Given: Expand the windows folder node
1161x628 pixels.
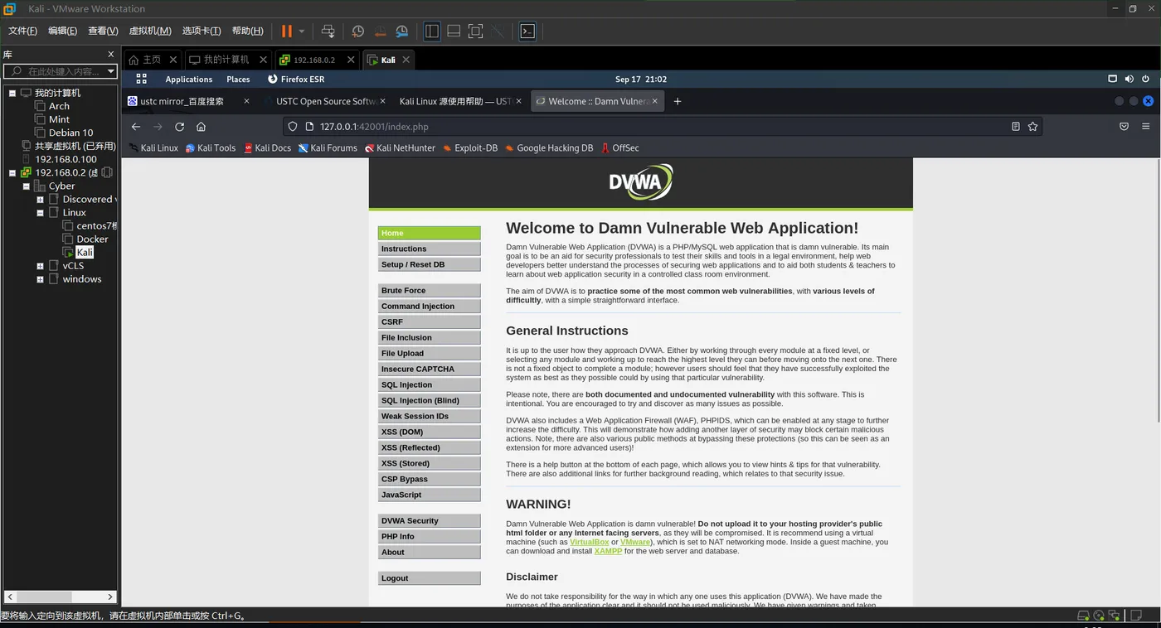Looking at the screenshot, I should pos(40,279).
